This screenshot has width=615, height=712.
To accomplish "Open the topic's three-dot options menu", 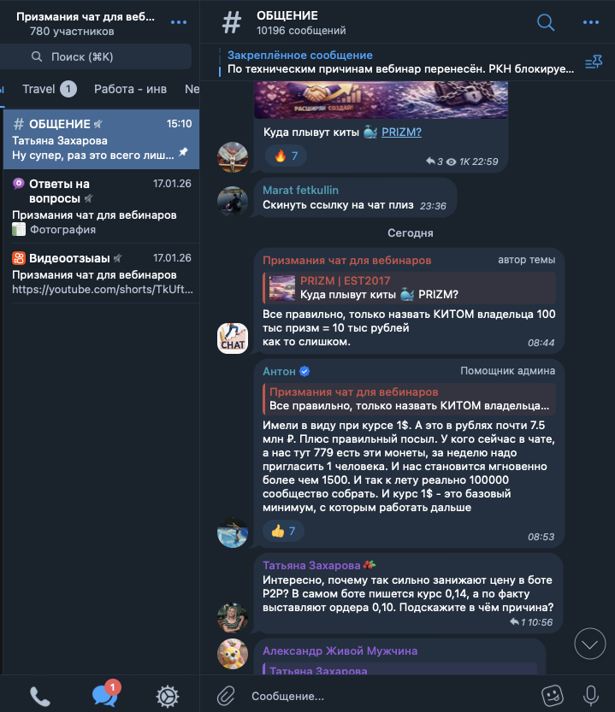I will pyautogui.click(x=590, y=22).
